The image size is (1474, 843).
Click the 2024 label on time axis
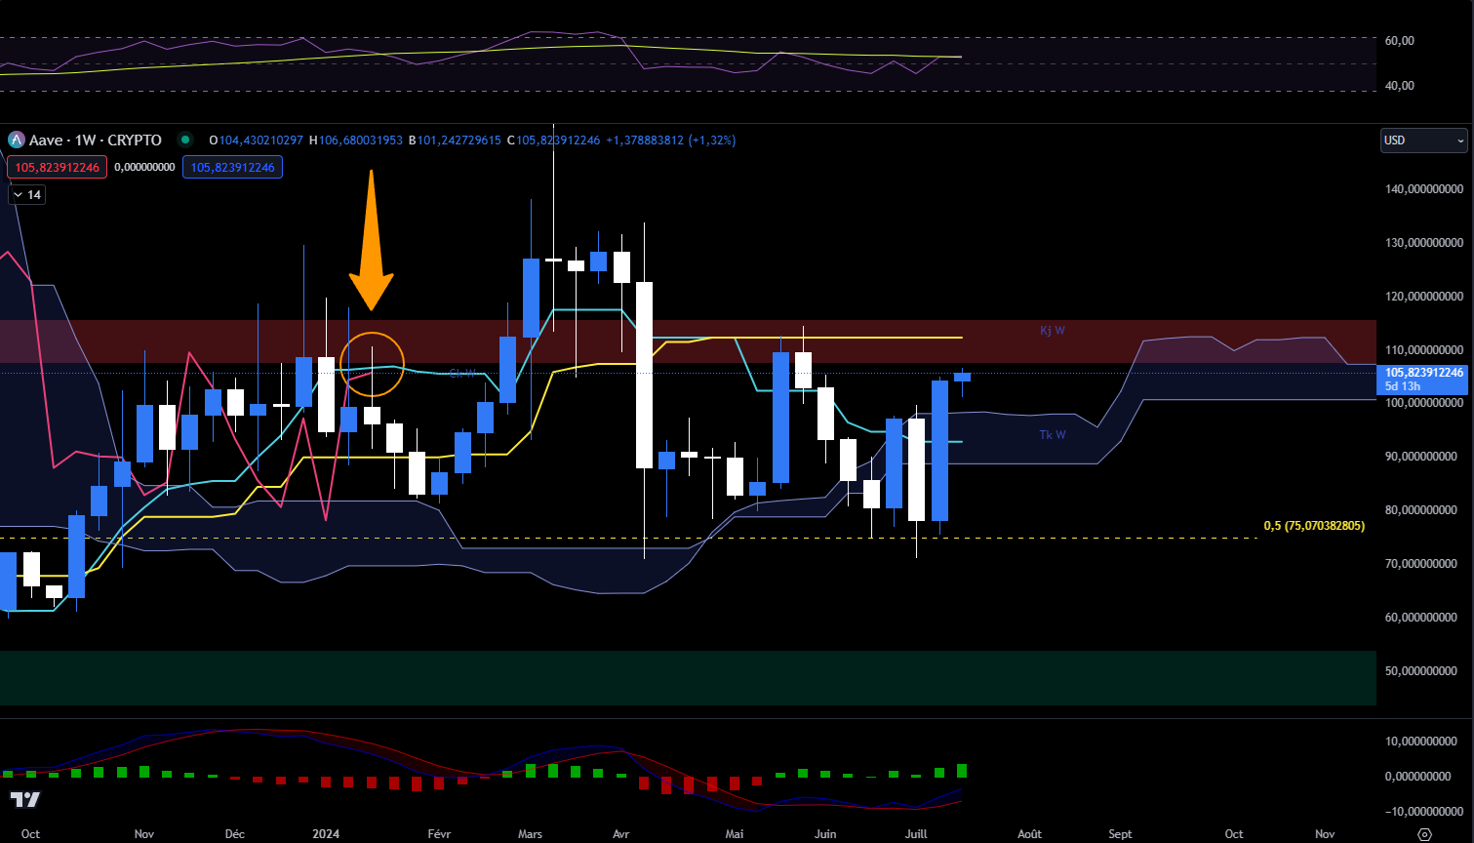326,834
